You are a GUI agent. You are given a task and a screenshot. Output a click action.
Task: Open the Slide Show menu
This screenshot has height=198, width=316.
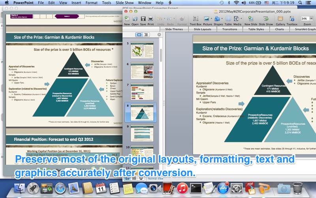point(124,3)
